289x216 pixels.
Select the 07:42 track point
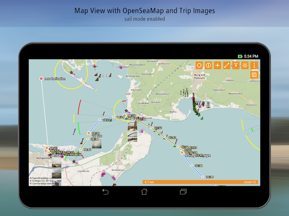point(166,137)
